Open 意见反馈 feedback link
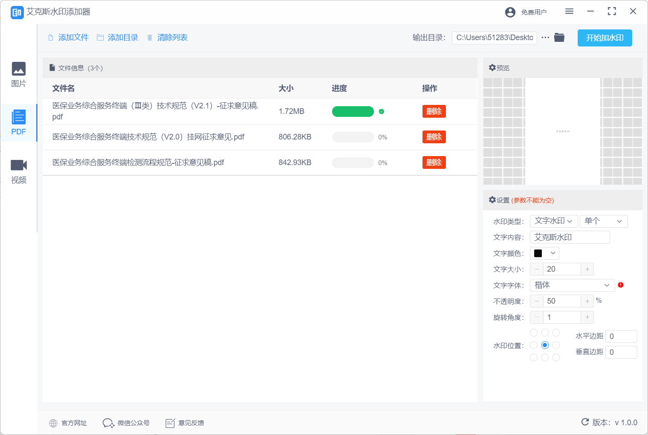This screenshot has width=648, height=435. point(185,423)
